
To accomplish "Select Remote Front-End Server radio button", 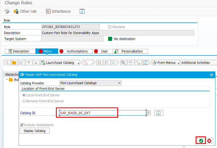I will pyautogui.click(x=24, y=101).
